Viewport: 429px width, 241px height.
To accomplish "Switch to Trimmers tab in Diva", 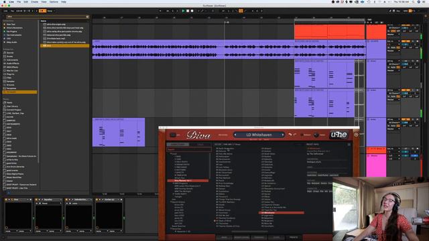I will (x=259, y=237).
